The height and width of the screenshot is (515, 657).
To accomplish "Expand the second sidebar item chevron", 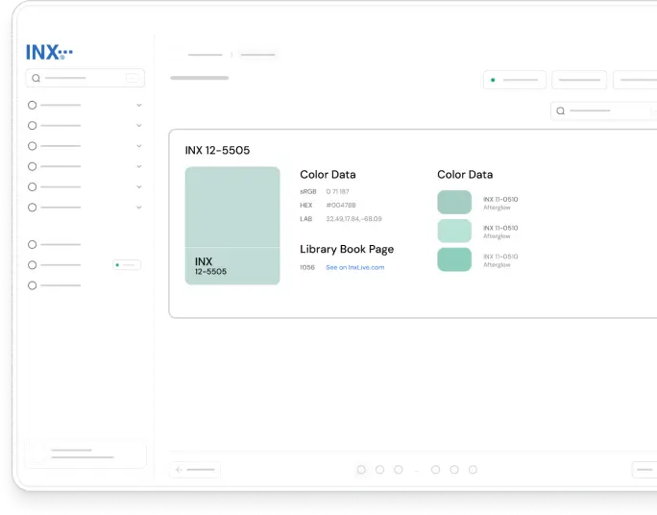I will pyautogui.click(x=139, y=126).
